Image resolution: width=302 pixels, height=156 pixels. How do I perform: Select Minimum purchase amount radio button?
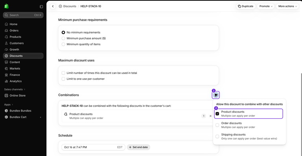[x=63, y=38]
